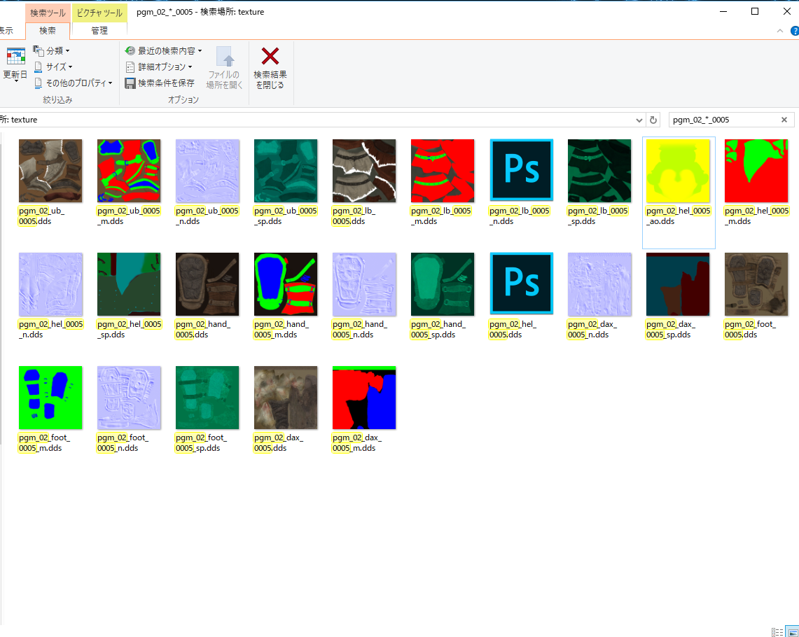799x637 pixels.
Task: Select the 検索 ribbon tab
Action: point(48,31)
